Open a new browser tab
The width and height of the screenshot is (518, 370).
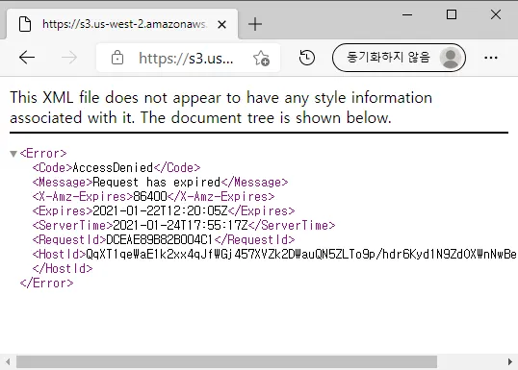coord(255,24)
